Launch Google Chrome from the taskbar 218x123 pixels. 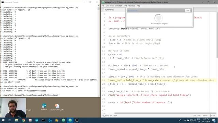tap(24, 120)
